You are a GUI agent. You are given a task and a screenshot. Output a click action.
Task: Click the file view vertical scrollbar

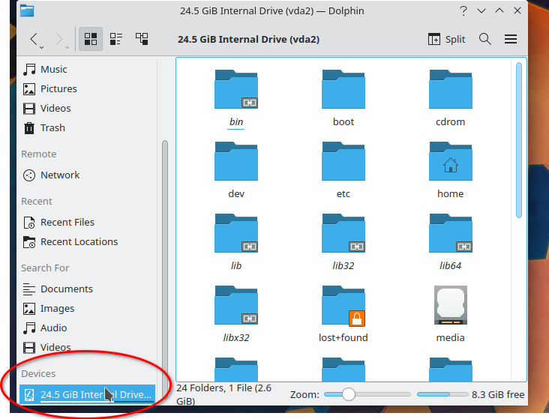tap(518, 140)
